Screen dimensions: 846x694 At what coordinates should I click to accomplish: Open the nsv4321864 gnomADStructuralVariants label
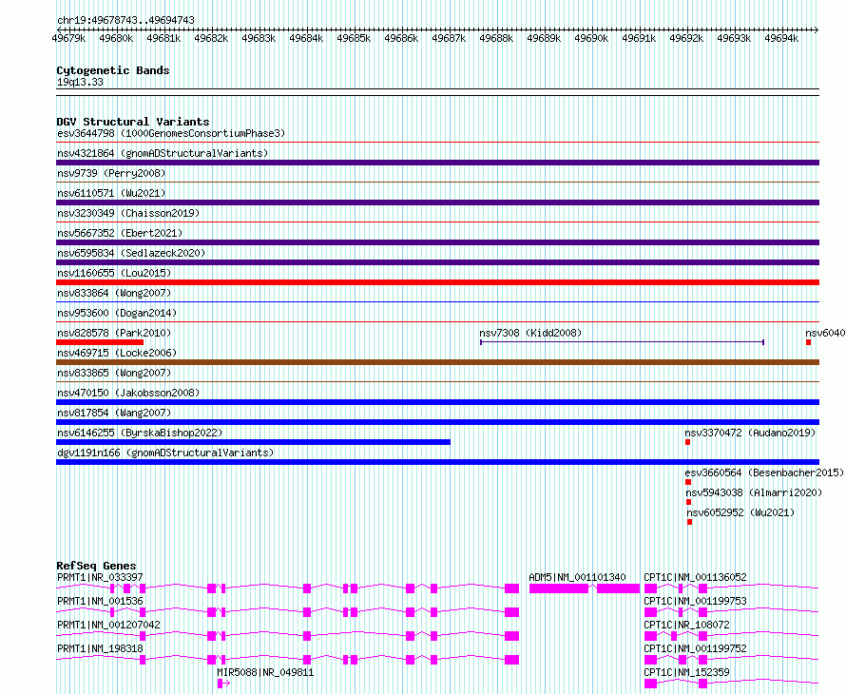click(163, 153)
